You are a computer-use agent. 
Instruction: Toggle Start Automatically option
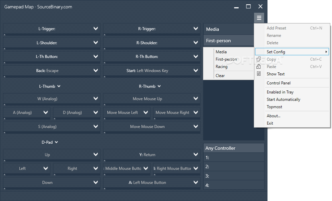[283, 99]
